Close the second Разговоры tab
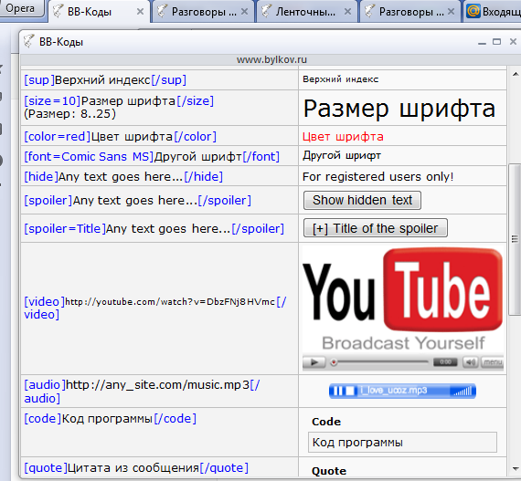 coord(451,12)
